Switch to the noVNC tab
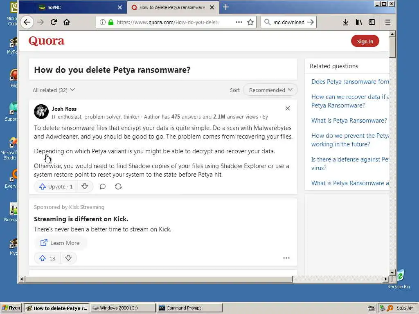The height and width of the screenshot is (314, 419). [x=74, y=7]
